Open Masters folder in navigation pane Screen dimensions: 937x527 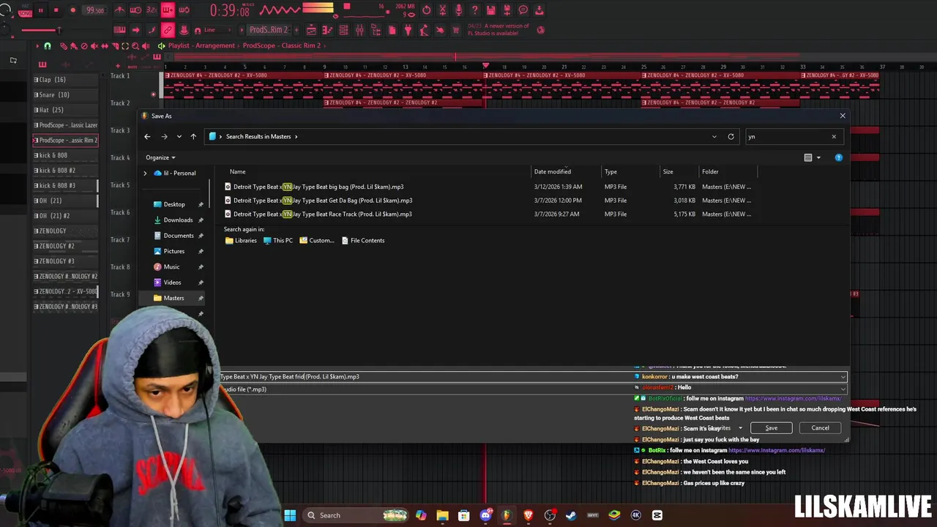[x=173, y=298]
